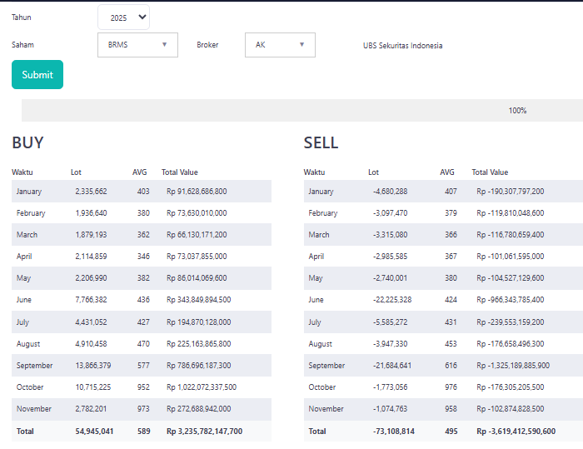
Task: Click the UBS Sekuritas Indonesia broker name
Action: click(x=402, y=46)
